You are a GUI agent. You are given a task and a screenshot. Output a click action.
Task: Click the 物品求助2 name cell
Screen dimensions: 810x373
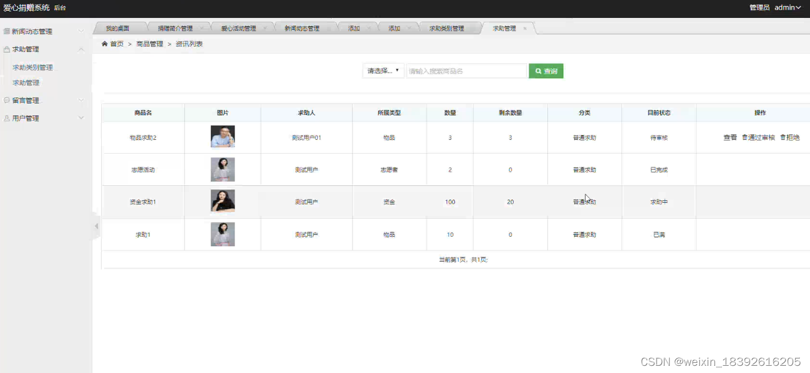click(143, 137)
